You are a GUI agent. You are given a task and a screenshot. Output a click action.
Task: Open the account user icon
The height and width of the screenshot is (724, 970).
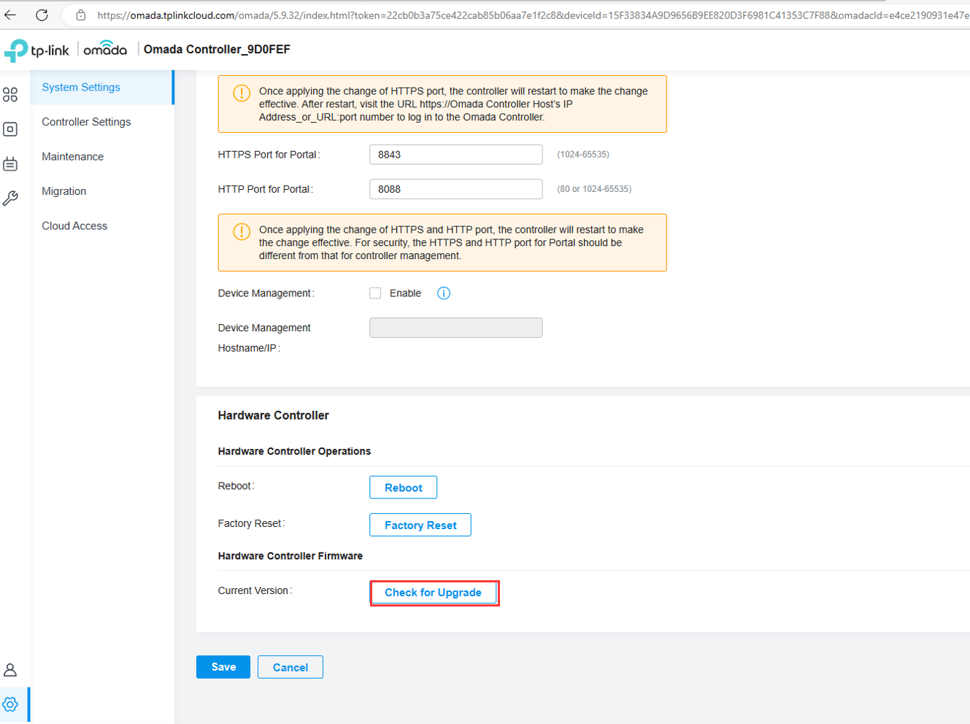coord(10,670)
